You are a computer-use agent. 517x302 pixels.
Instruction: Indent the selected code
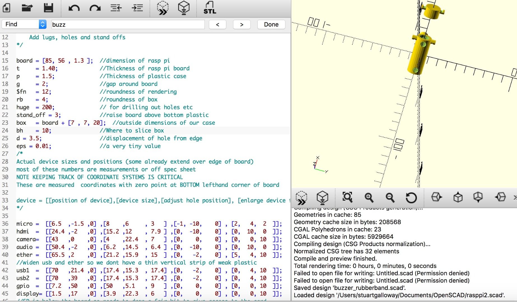click(x=137, y=8)
